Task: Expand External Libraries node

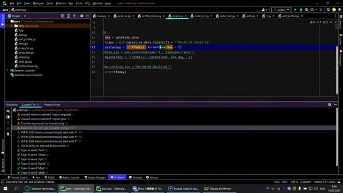Action: tap(8, 70)
